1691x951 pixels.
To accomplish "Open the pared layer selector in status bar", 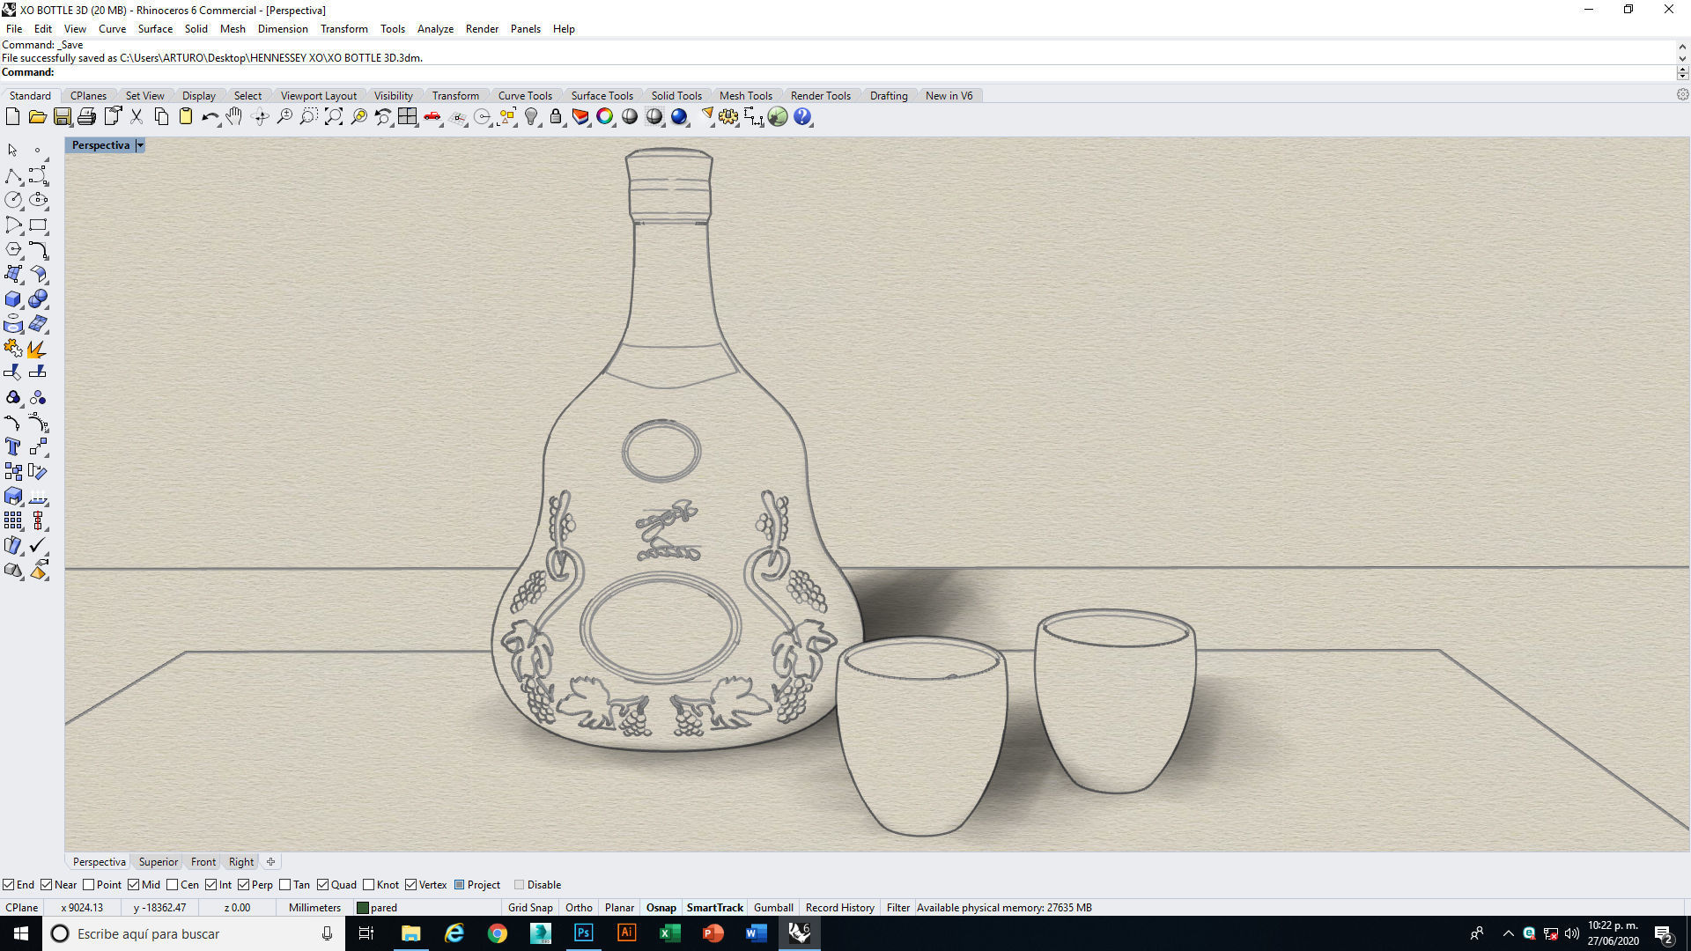I will pyautogui.click(x=426, y=908).
